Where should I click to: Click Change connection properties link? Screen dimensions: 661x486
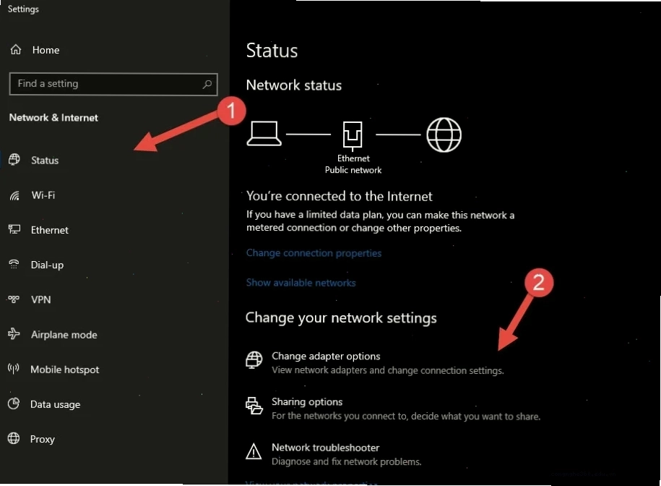[314, 253]
